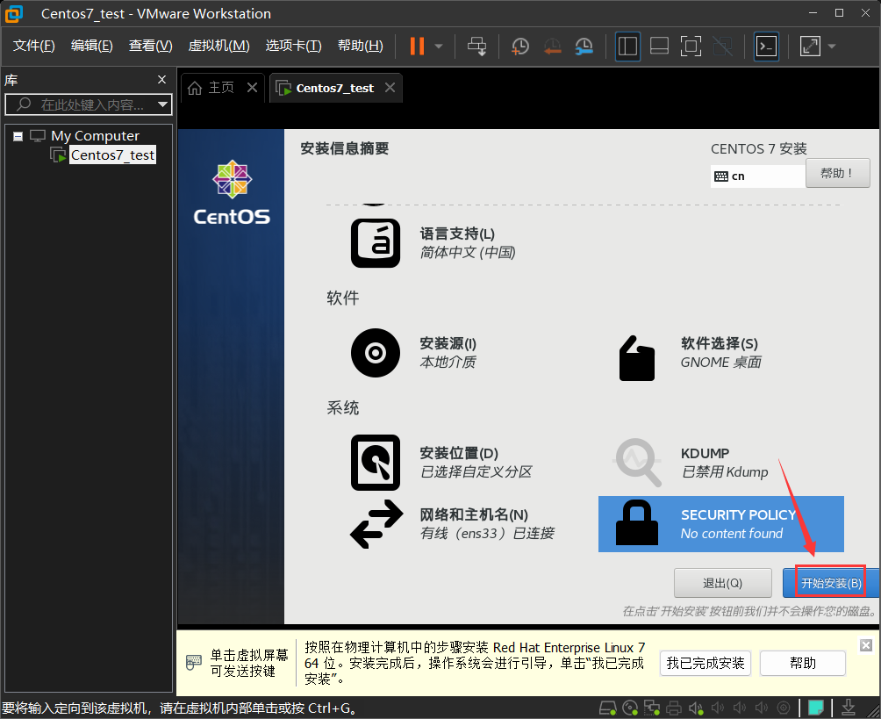Close the 库 library panel
Screen dimensions: 881x719
161,80
